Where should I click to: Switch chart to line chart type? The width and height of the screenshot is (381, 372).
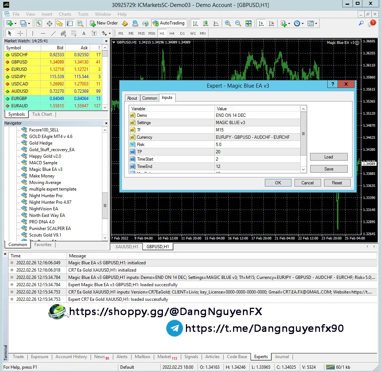[216, 23]
